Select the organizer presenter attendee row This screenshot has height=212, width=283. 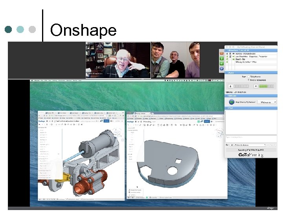click(251, 57)
